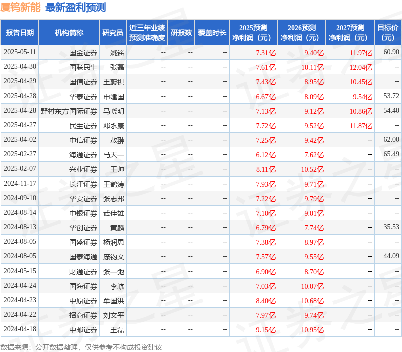402x352 pixels.
Task: Select the date cell 2025-04-27
Action: (x=20, y=125)
